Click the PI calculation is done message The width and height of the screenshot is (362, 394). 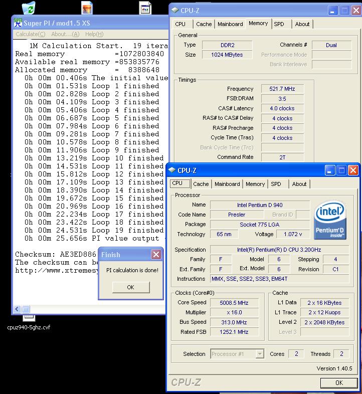(x=132, y=270)
